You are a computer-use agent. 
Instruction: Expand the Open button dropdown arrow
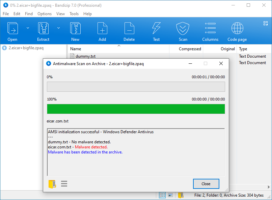tap(27, 28)
